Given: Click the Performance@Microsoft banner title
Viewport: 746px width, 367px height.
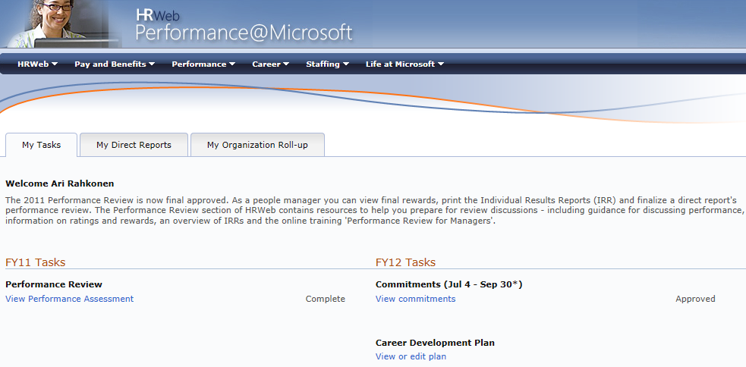Looking at the screenshot, I should coord(244,33).
